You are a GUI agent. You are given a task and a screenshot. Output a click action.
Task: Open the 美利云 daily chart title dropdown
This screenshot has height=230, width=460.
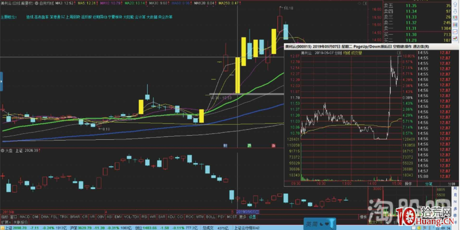pos(36,3)
